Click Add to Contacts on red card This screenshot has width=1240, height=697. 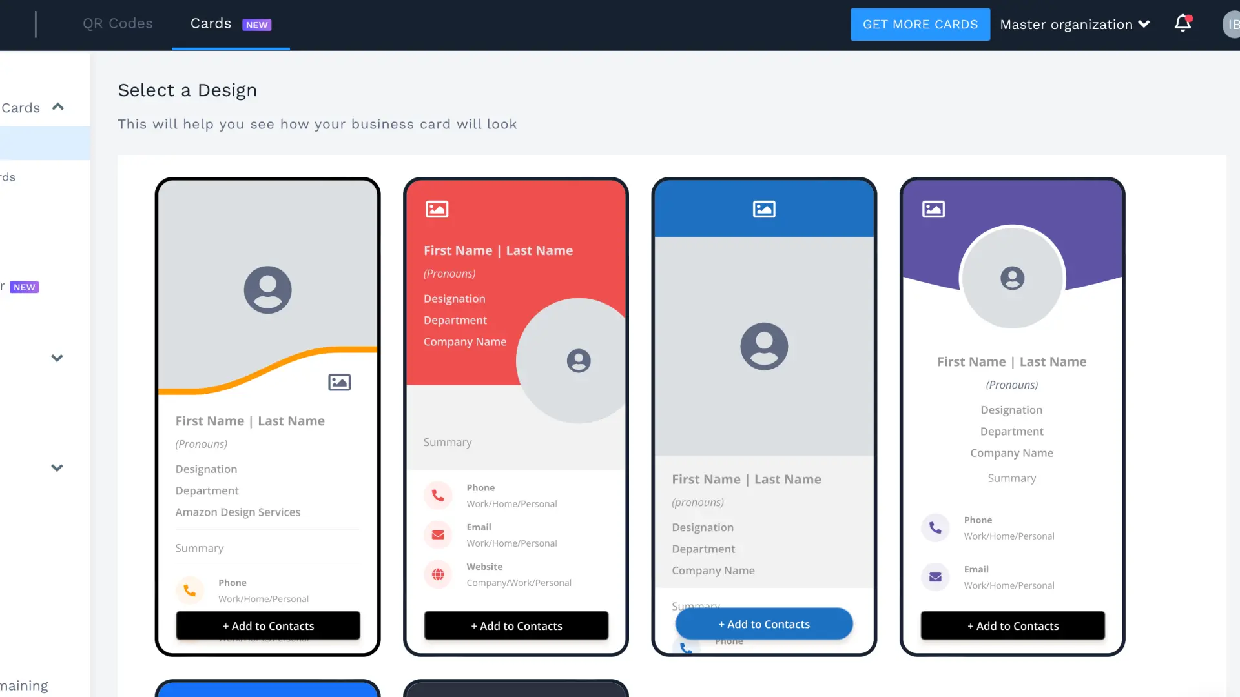(516, 625)
